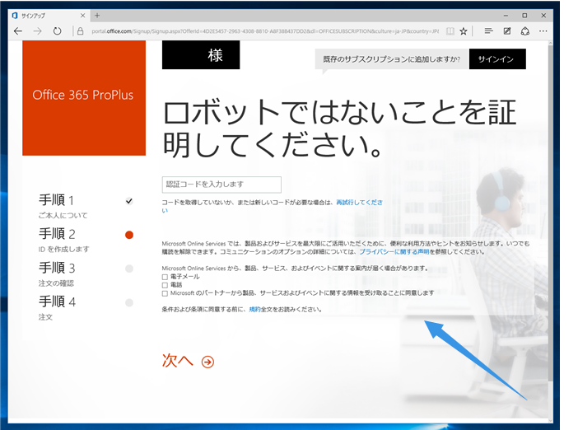This screenshot has width=578, height=430.
Task: Select 手順 3 注文の確認 step
Action: [x=86, y=273]
